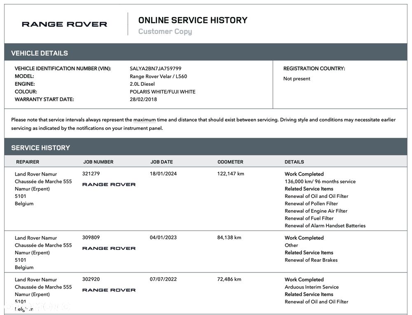Click Renewal of Engine Air Filter item
Viewport: 412px width, 315px height.
[x=316, y=211]
